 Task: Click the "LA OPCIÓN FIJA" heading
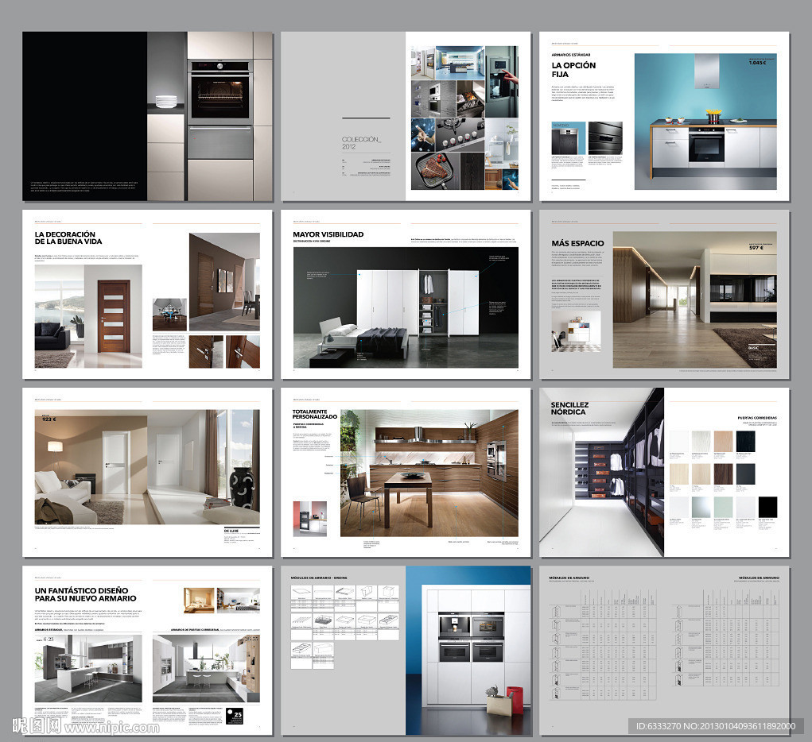[x=573, y=69]
